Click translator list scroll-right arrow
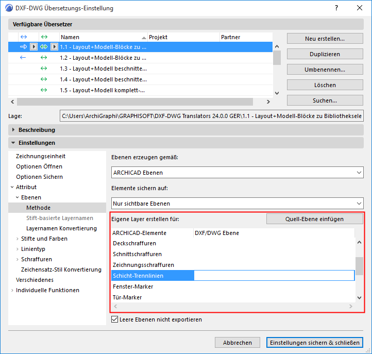372x354 pixels. click(268, 102)
